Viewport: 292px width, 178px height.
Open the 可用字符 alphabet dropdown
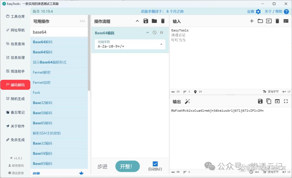click(x=130, y=44)
